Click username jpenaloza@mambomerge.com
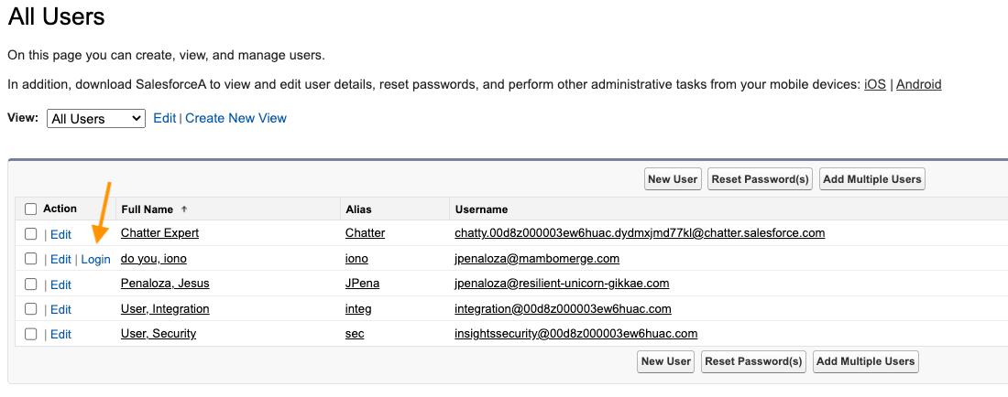The image size is (1008, 397). tap(537, 259)
